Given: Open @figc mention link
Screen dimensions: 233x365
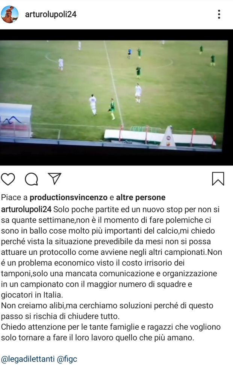Looking at the screenshot, I should pyautogui.click(x=67, y=359).
